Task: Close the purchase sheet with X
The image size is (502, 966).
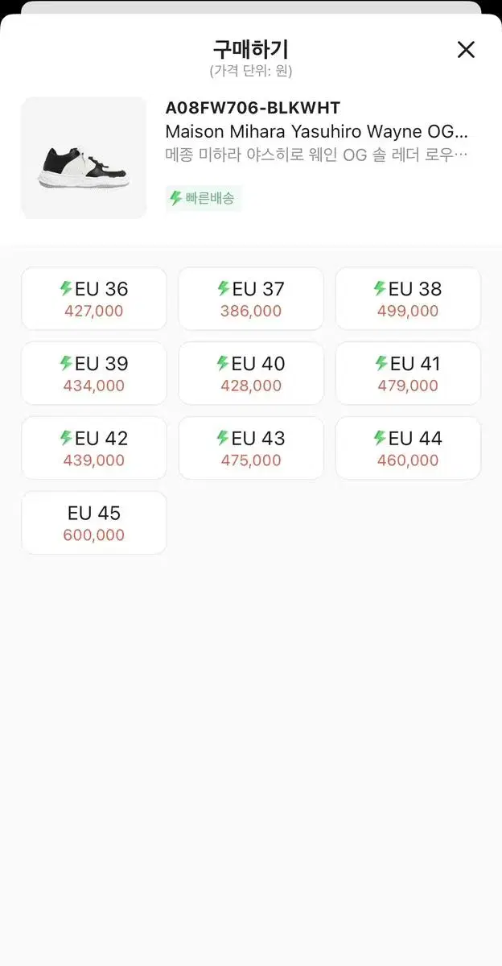Action: (466, 50)
